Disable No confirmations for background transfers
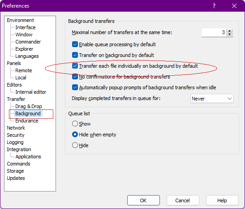245x209 pixels. tap(75, 77)
